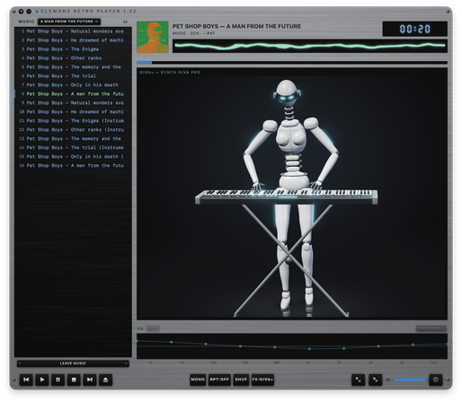The image size is (462, 402).
Task: Select track 12 'Other ranks (Instru'
Action: [73, 130]
